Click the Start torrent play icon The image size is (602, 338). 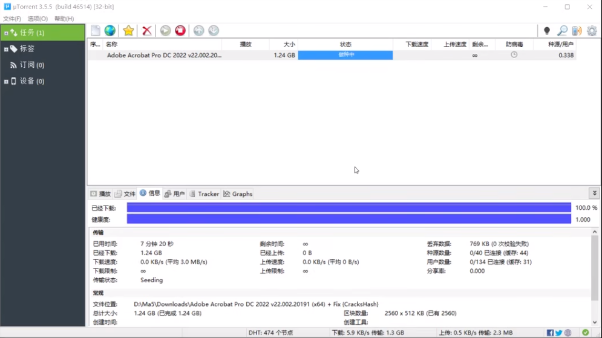coord(165,30)
